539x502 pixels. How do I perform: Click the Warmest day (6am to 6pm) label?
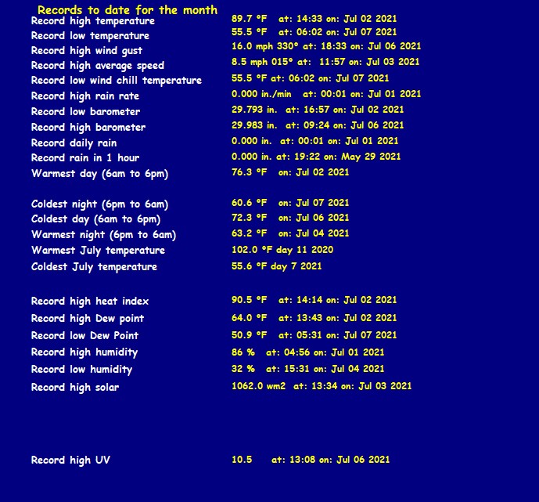click(99, 174)
